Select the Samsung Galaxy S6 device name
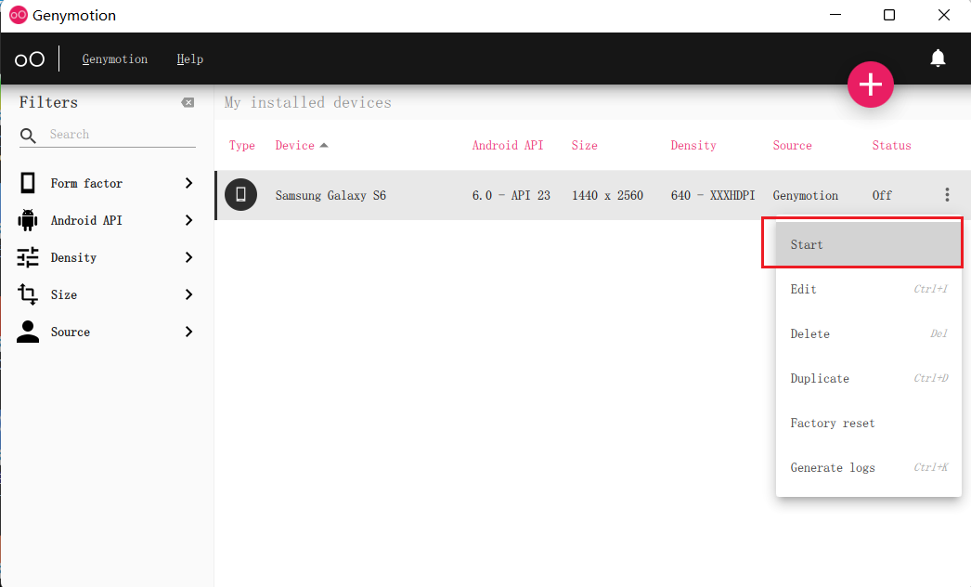Viewport: 971px width, 587px height. coord(330,195)
